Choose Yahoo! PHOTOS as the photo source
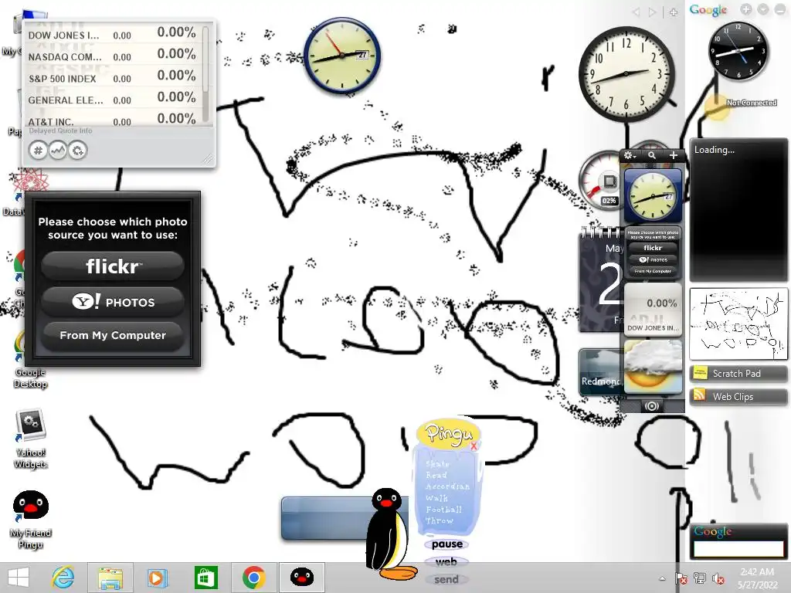Viewport: 791px width, 593px height. [113, 302]
